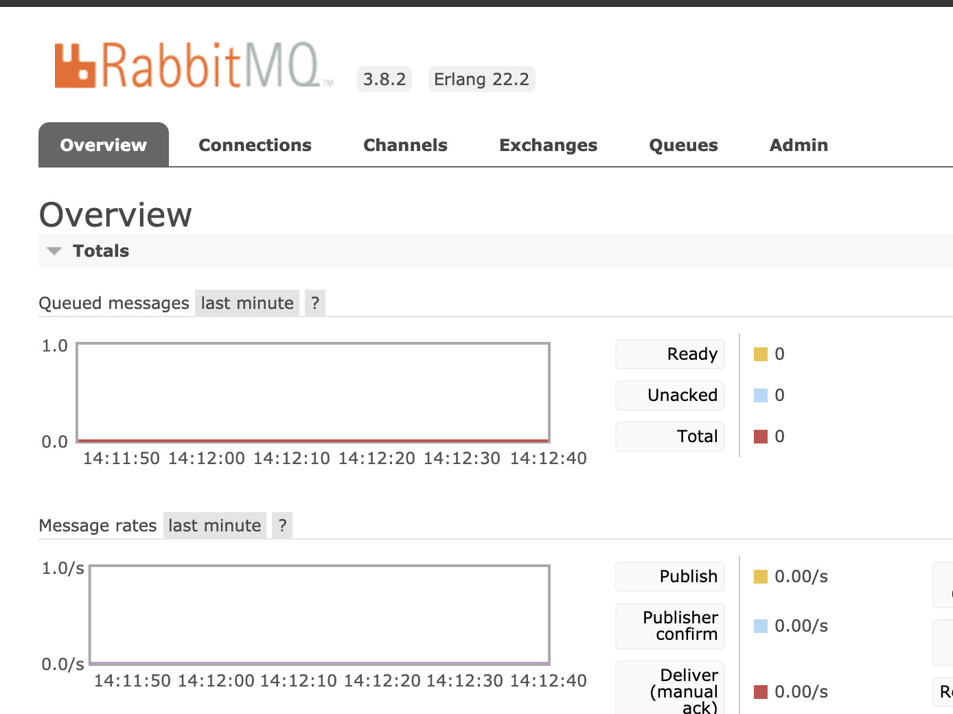Image resolution: width=953 pixels, height=714 pixels.
Task: Click the Unacked button
Action: tap(669, 395)
